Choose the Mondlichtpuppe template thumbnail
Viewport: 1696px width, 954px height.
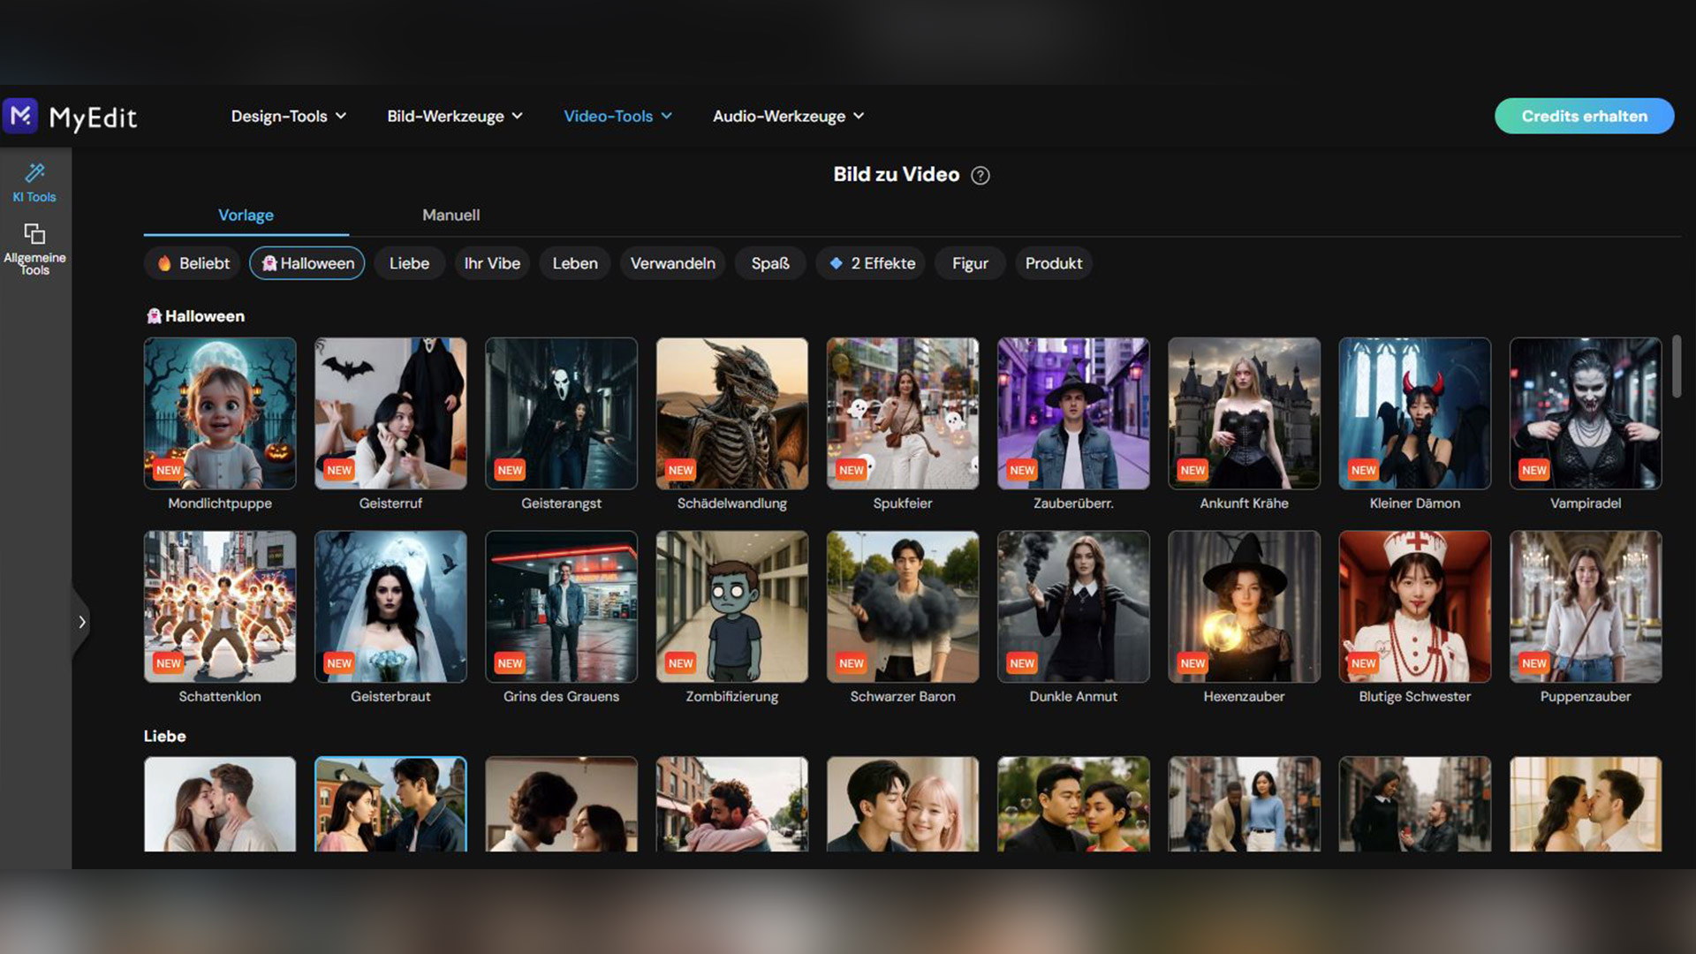tap(220, 413)
